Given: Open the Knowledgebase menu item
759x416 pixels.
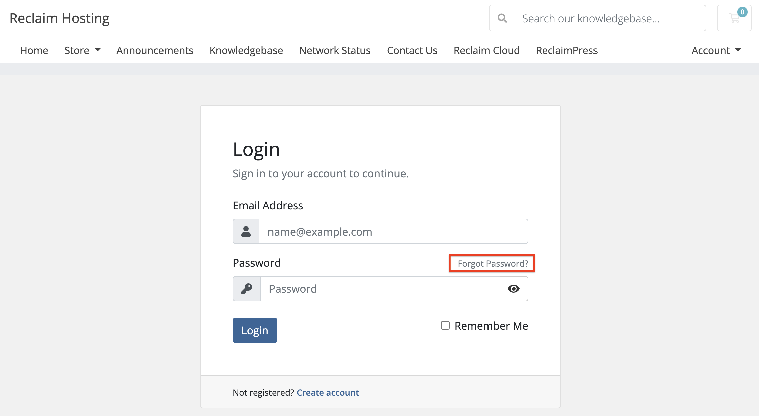Looking at the screenshot, I should 246,50.
